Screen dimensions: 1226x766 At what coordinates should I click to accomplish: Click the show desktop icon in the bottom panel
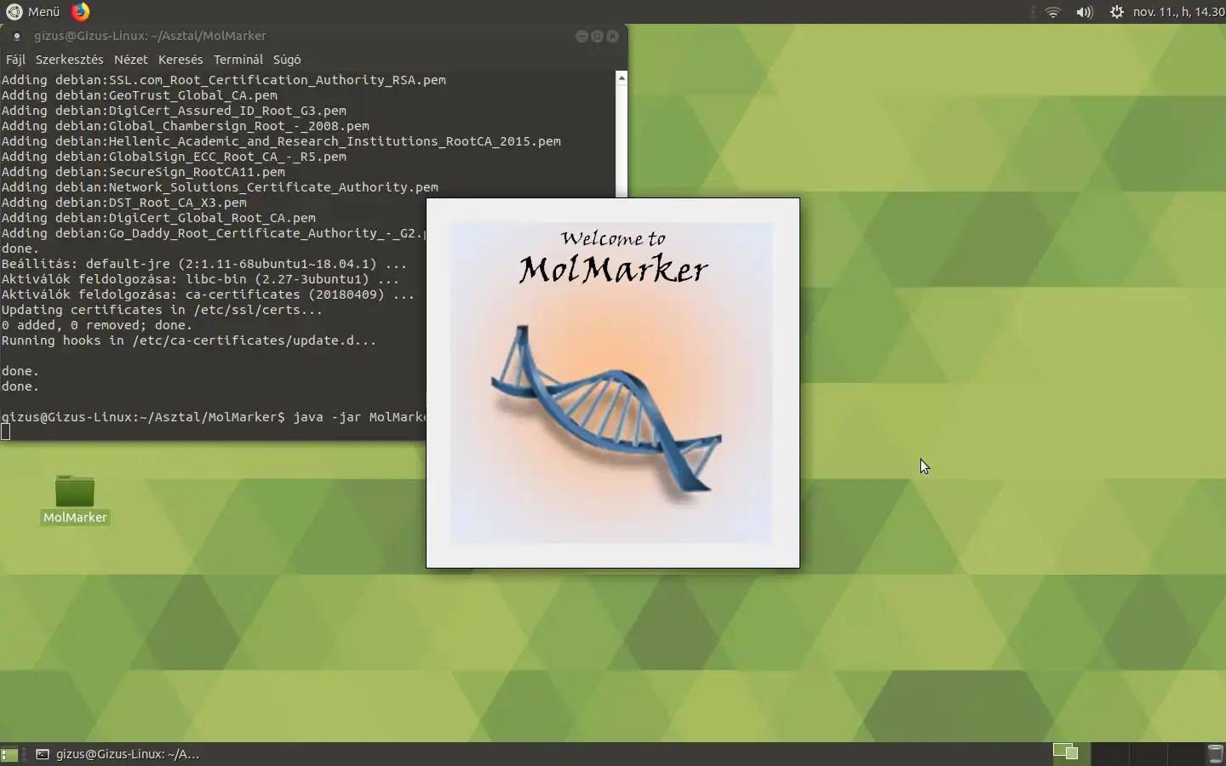click(x=9, y=754)
